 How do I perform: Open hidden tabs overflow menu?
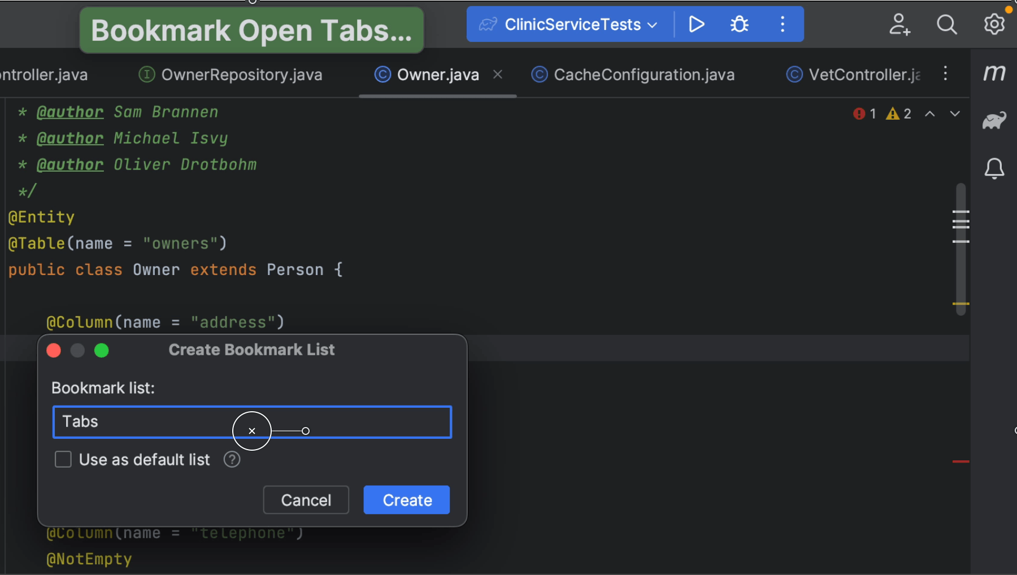(x=946, y=73)
